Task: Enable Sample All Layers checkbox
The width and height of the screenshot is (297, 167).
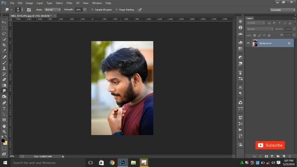Action: 92,10
